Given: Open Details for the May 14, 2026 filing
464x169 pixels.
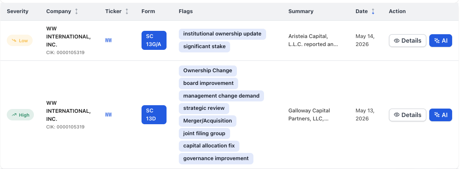Looking at the screenshot, I should coord(408,41).
